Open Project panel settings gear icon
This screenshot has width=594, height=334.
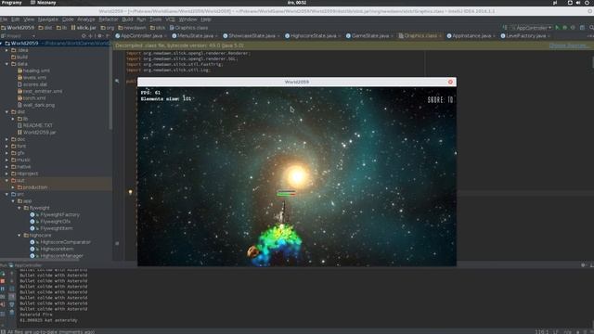click(99, 36)
